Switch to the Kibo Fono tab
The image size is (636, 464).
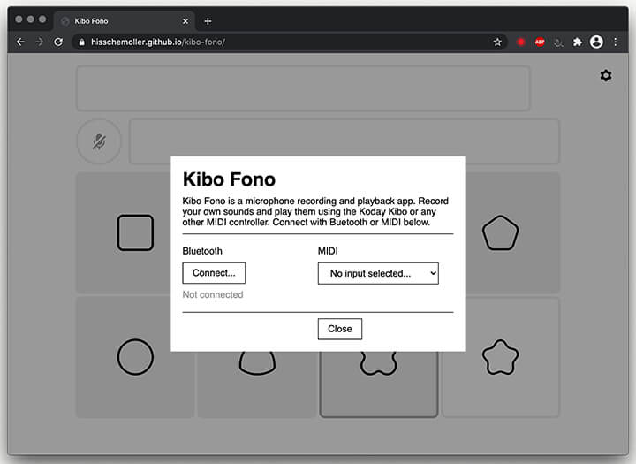(124, 21)
